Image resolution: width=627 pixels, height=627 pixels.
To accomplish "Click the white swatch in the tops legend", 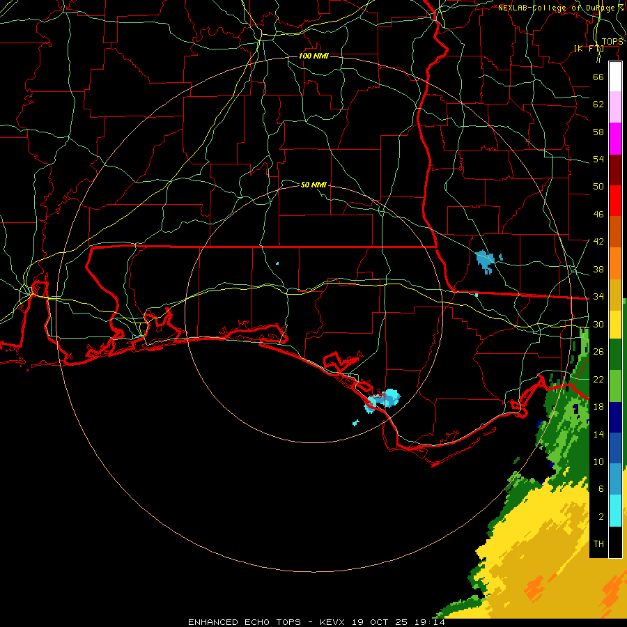I will [615, 77].
